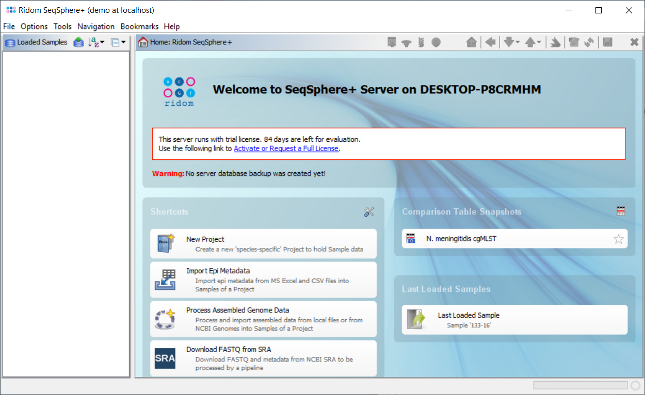Click Activate or Request a Full License link
The width and height of the screenshot is (645, 395).
286,149
